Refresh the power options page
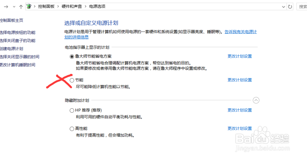Image resolution: width=307 pixels, height=159 pixels. point(290,7)
